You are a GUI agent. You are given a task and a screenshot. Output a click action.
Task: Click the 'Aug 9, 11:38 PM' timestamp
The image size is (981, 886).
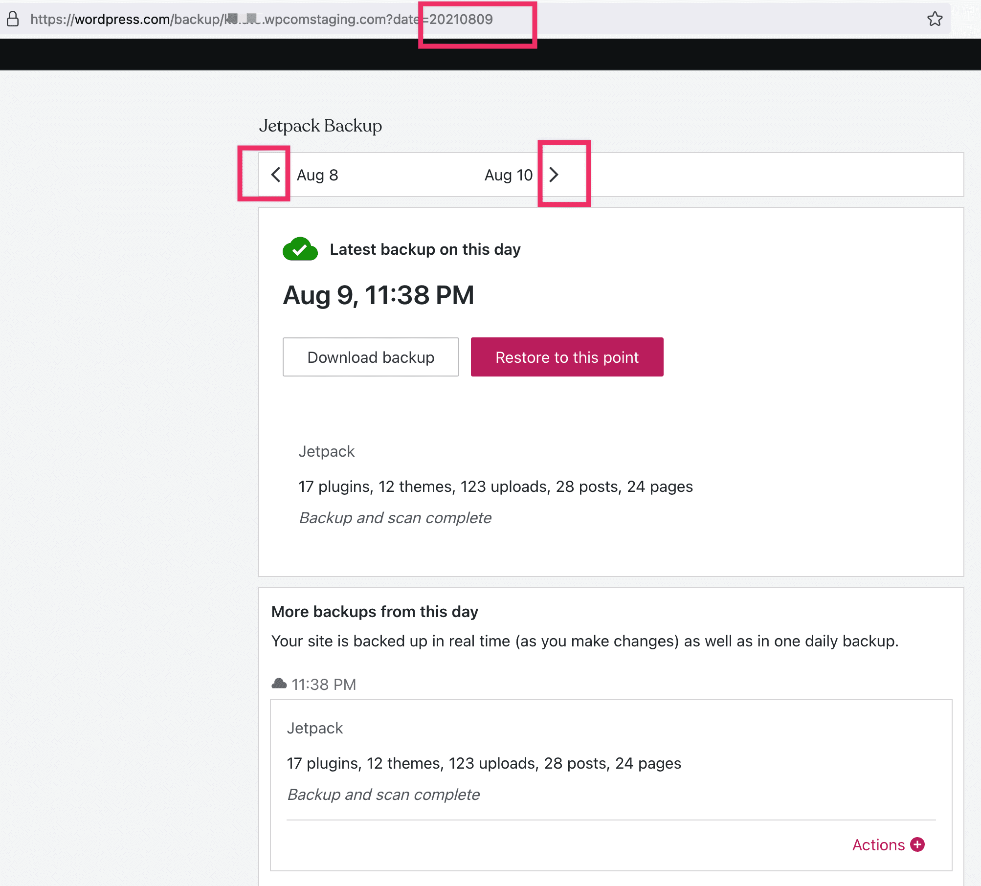click(x=379, y=295)
